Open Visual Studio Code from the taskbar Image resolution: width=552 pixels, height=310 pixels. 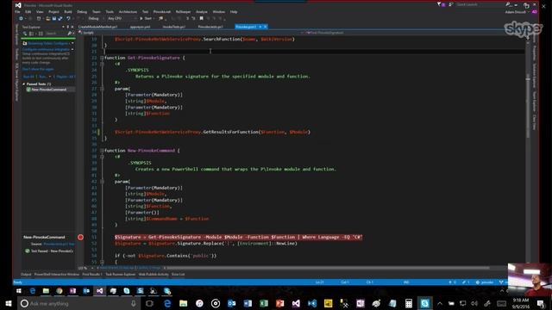tap(312, 303)
